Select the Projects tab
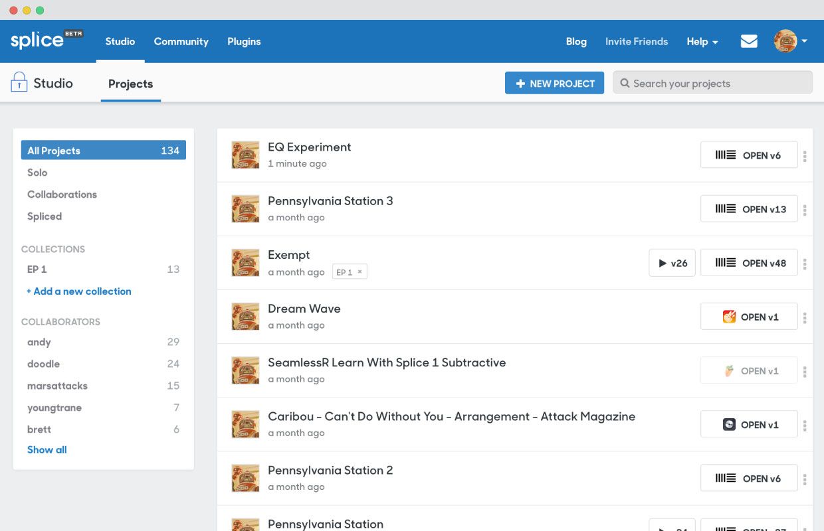The width and height of the screenshot is (824, 531). click(x=130, y=84)
